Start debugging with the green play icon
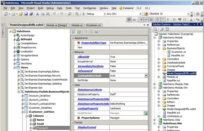 84,14
